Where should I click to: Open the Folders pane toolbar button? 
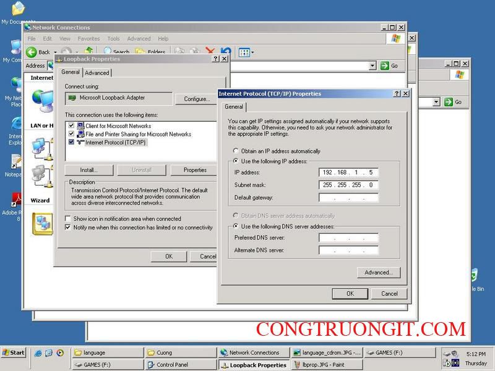150,51
